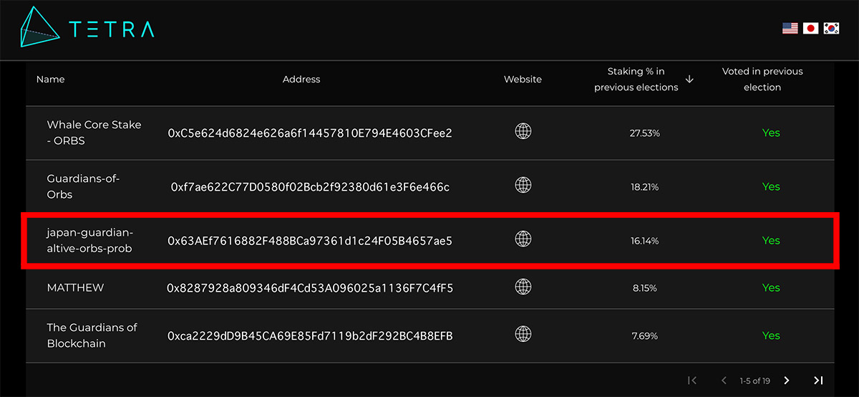Select the MATTHEW guardian address
Screen dimensions: 859x397
(310, 288)
